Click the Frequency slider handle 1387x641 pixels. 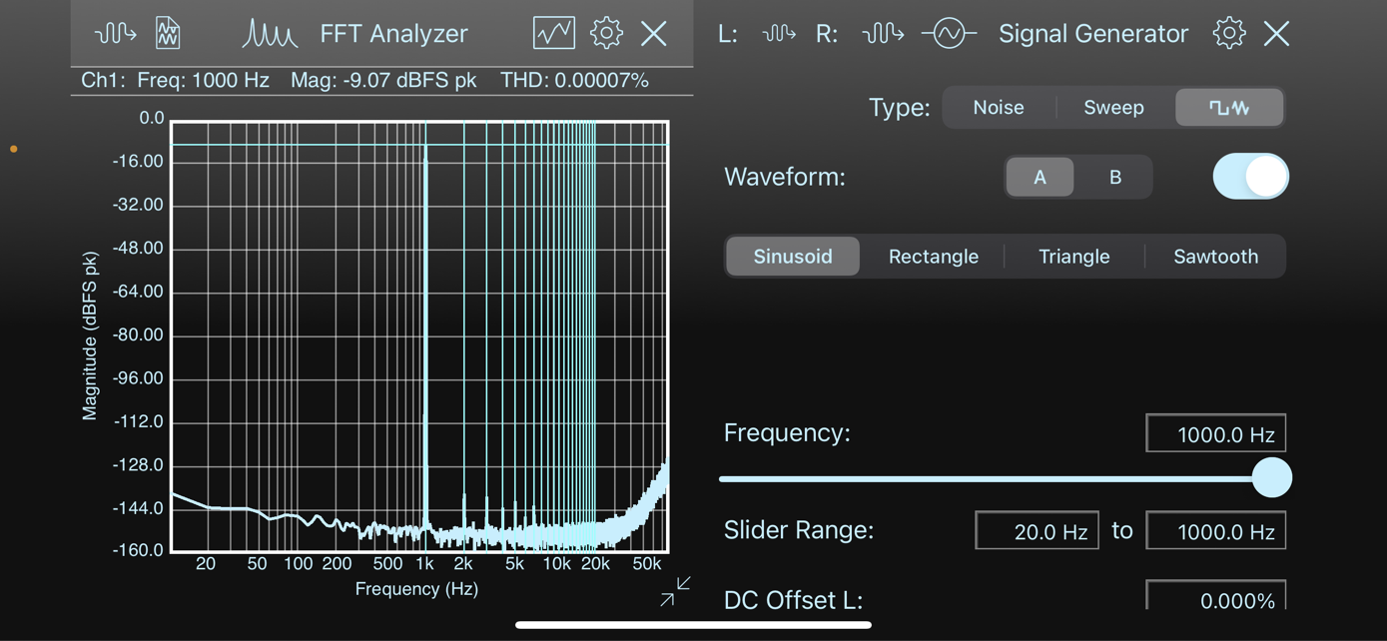tap(1272, 478)
